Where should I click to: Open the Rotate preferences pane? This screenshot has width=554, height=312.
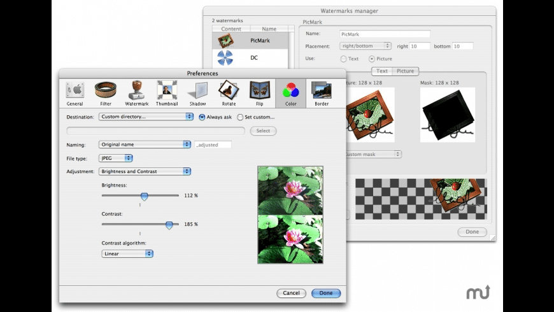point(229,94)
